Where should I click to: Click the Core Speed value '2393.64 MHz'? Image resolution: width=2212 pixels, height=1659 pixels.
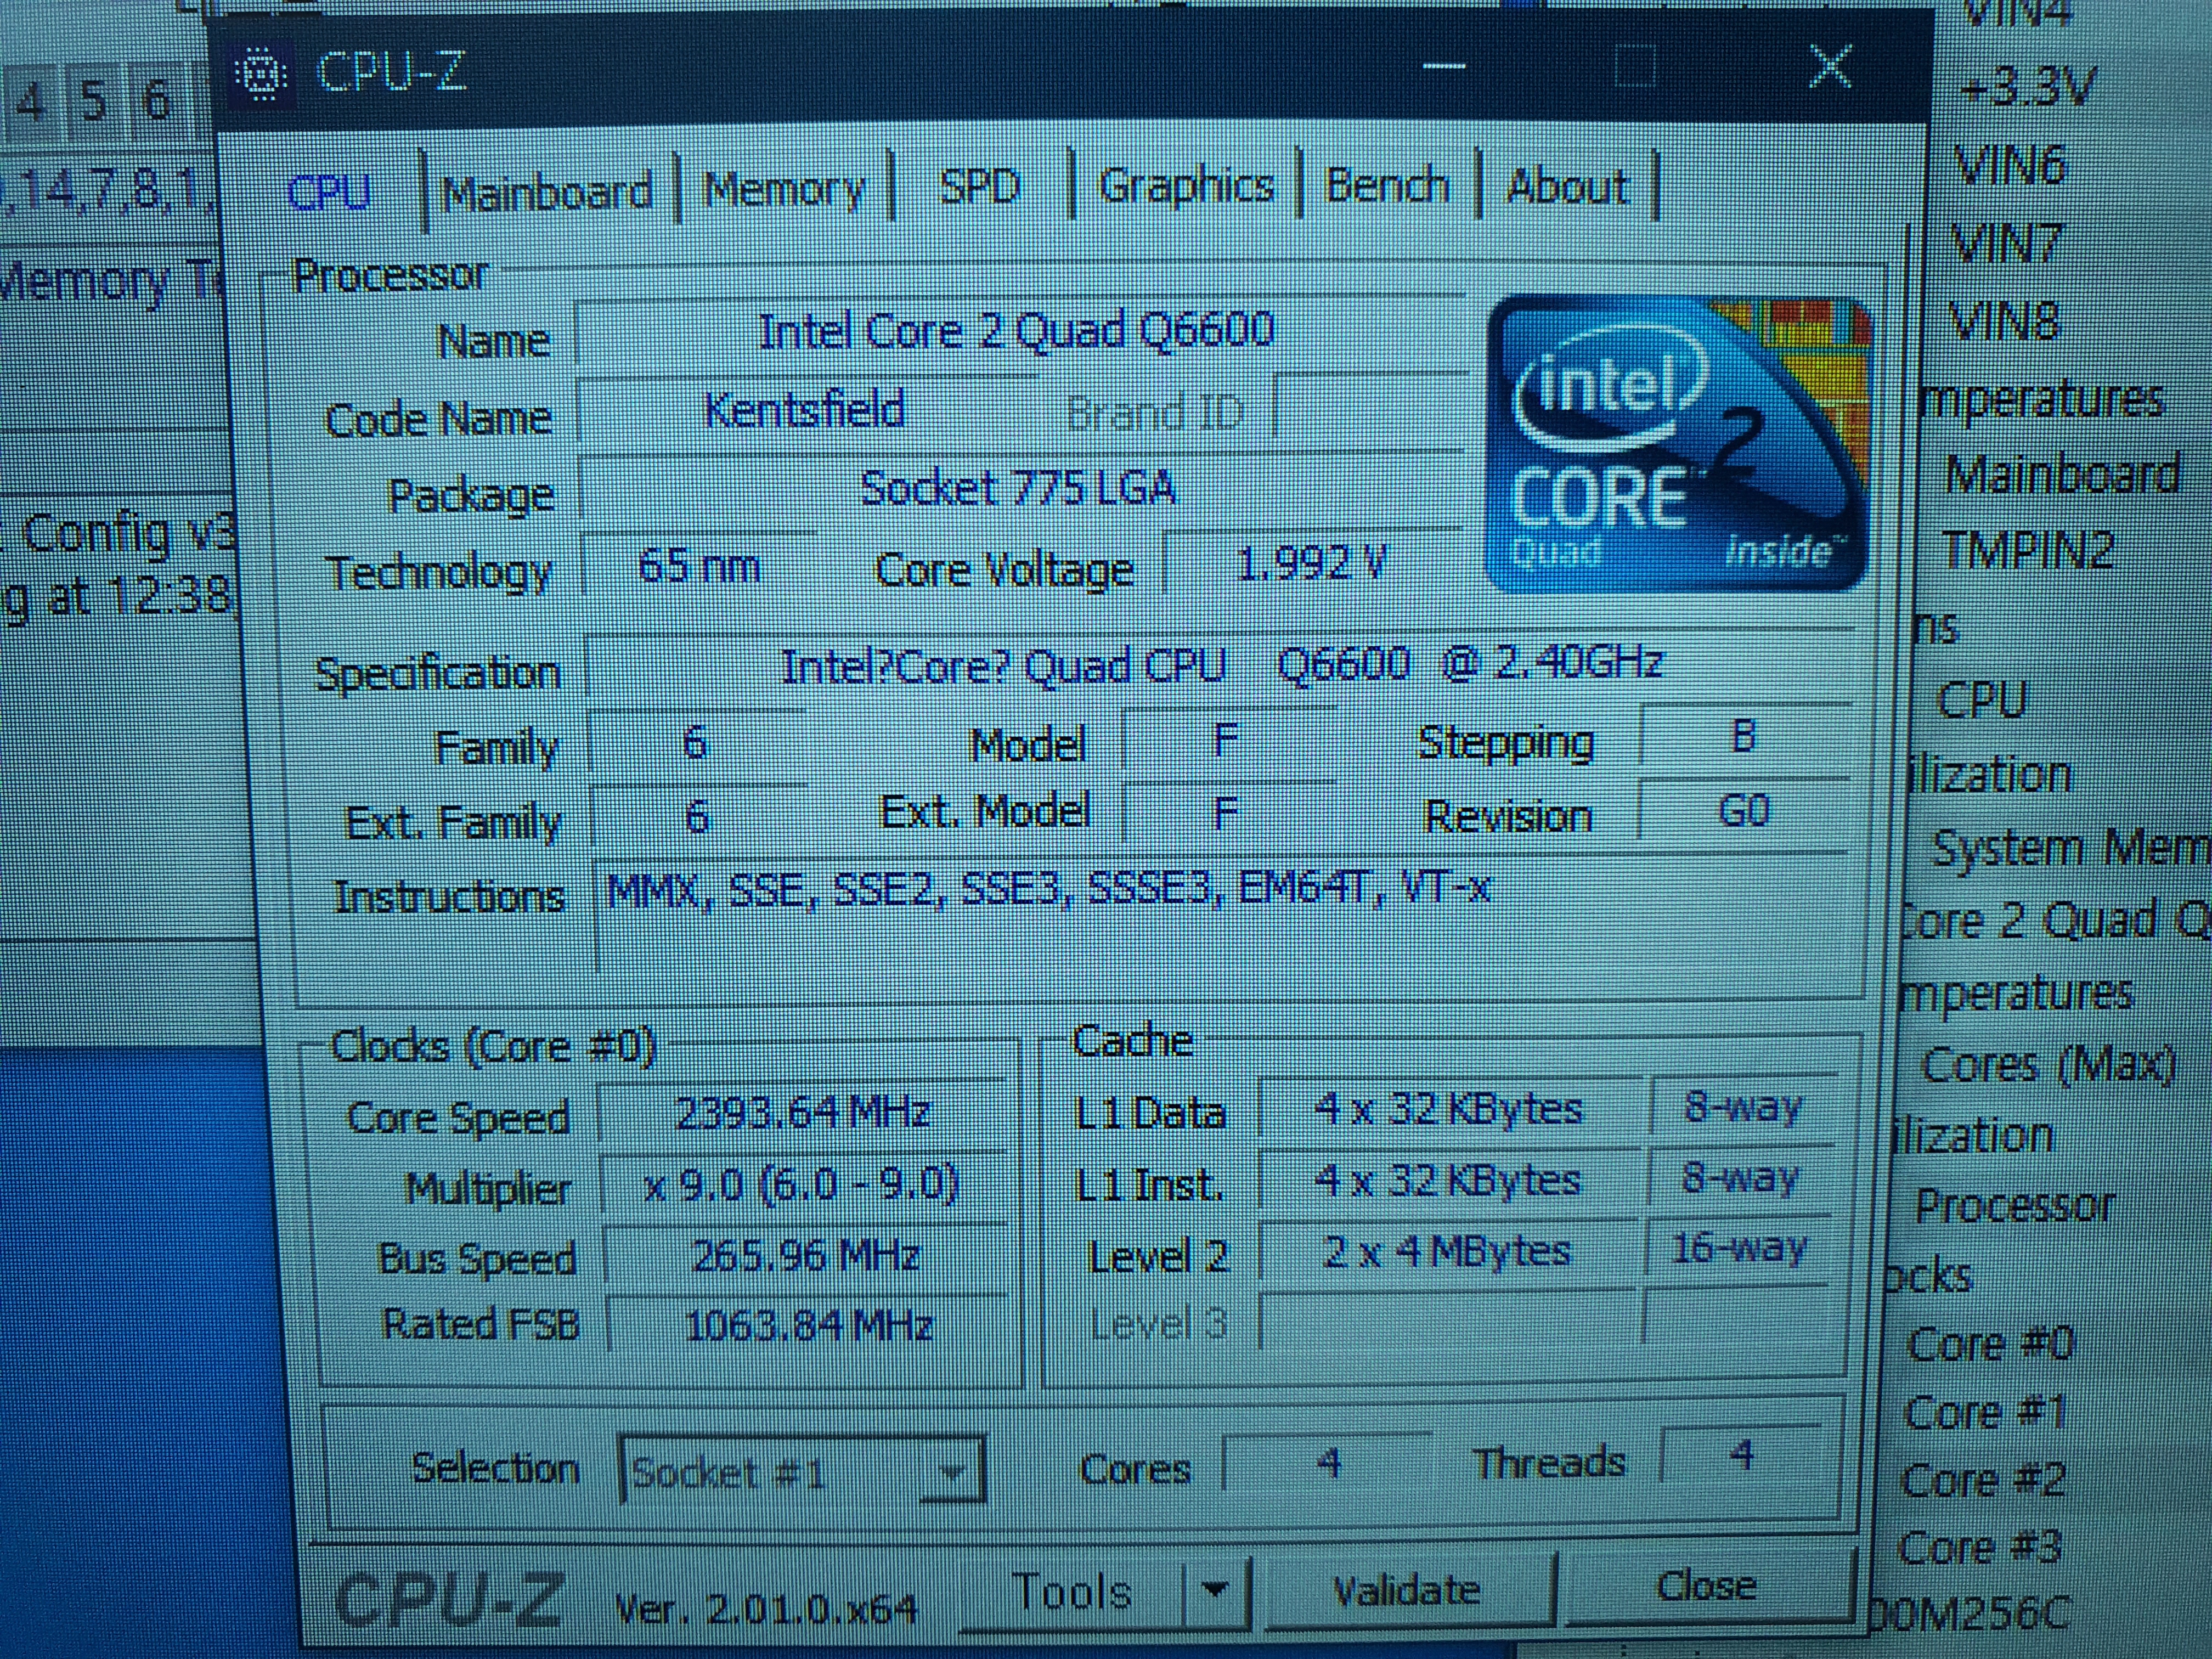tap(803, 1113)
